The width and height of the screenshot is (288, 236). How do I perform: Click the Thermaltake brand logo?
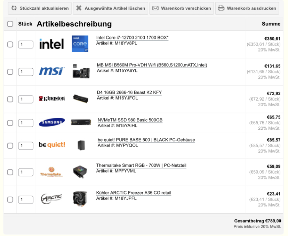(51, 172)
